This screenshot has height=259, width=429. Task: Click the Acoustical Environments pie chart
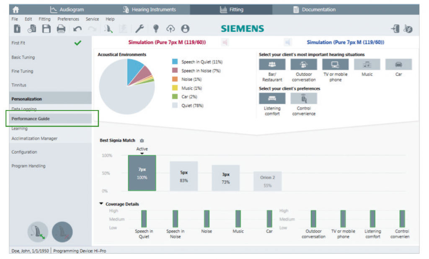click(x=127, y=86)
